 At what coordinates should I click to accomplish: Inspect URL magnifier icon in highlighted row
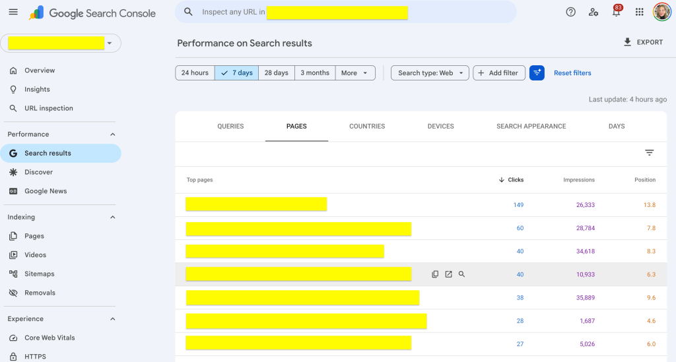(461, 274)
